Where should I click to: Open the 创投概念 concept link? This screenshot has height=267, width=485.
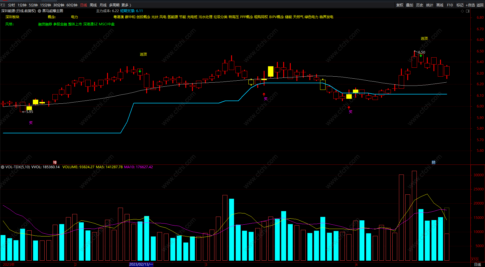tap(143, 17)
